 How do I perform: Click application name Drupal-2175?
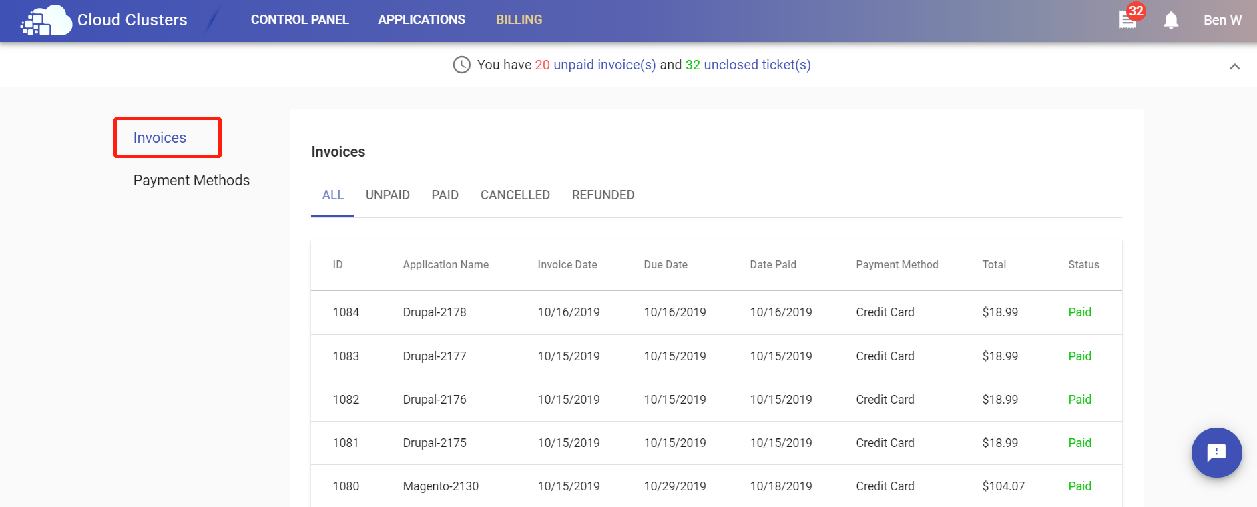point(435,443)
